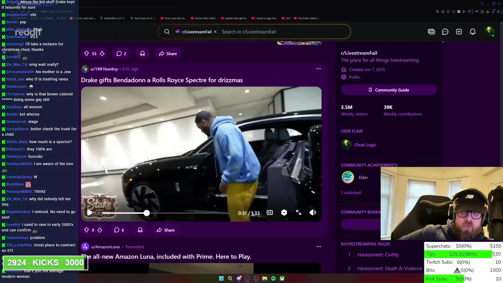Open the Reddit notifications bell

(473, 32)
